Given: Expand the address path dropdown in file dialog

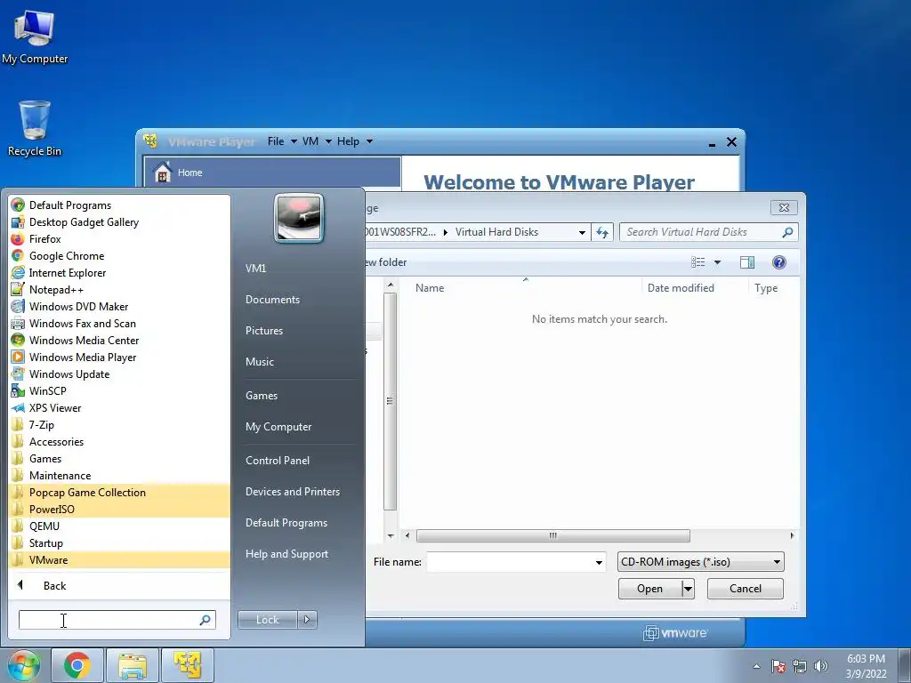Looking at the screenshot, I should (582, 232).
